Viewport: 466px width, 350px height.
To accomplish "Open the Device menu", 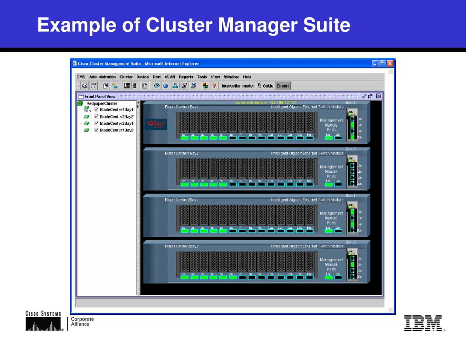I will pyautogui.click(x=142, y=77).
